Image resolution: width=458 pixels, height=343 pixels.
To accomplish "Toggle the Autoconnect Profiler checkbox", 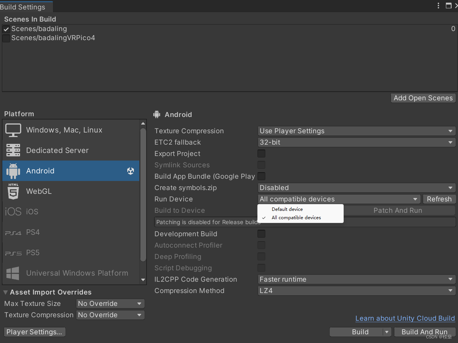I will (261, 245).
